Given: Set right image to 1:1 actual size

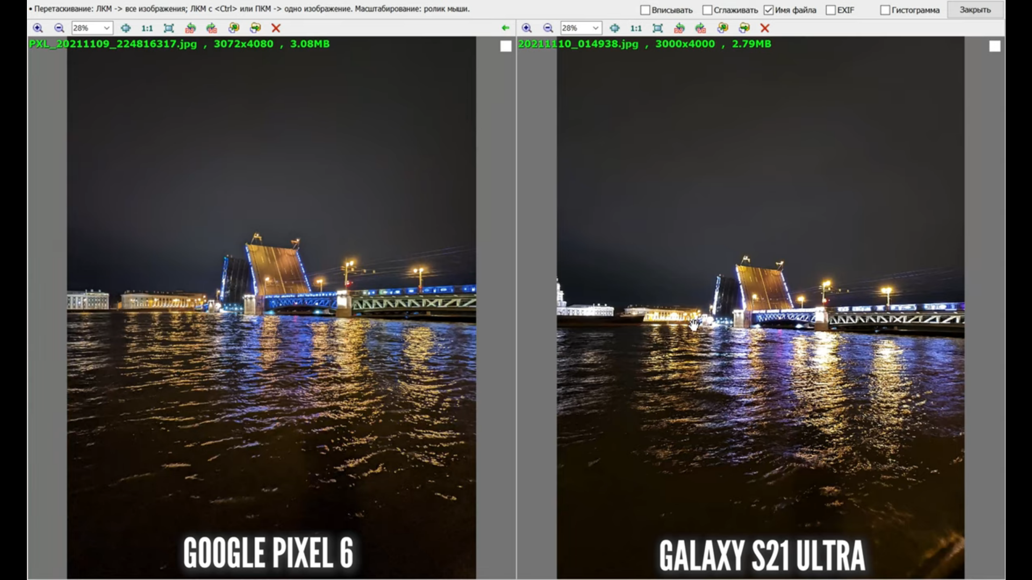Looking at the screenshot, I should tap(636, 28).
